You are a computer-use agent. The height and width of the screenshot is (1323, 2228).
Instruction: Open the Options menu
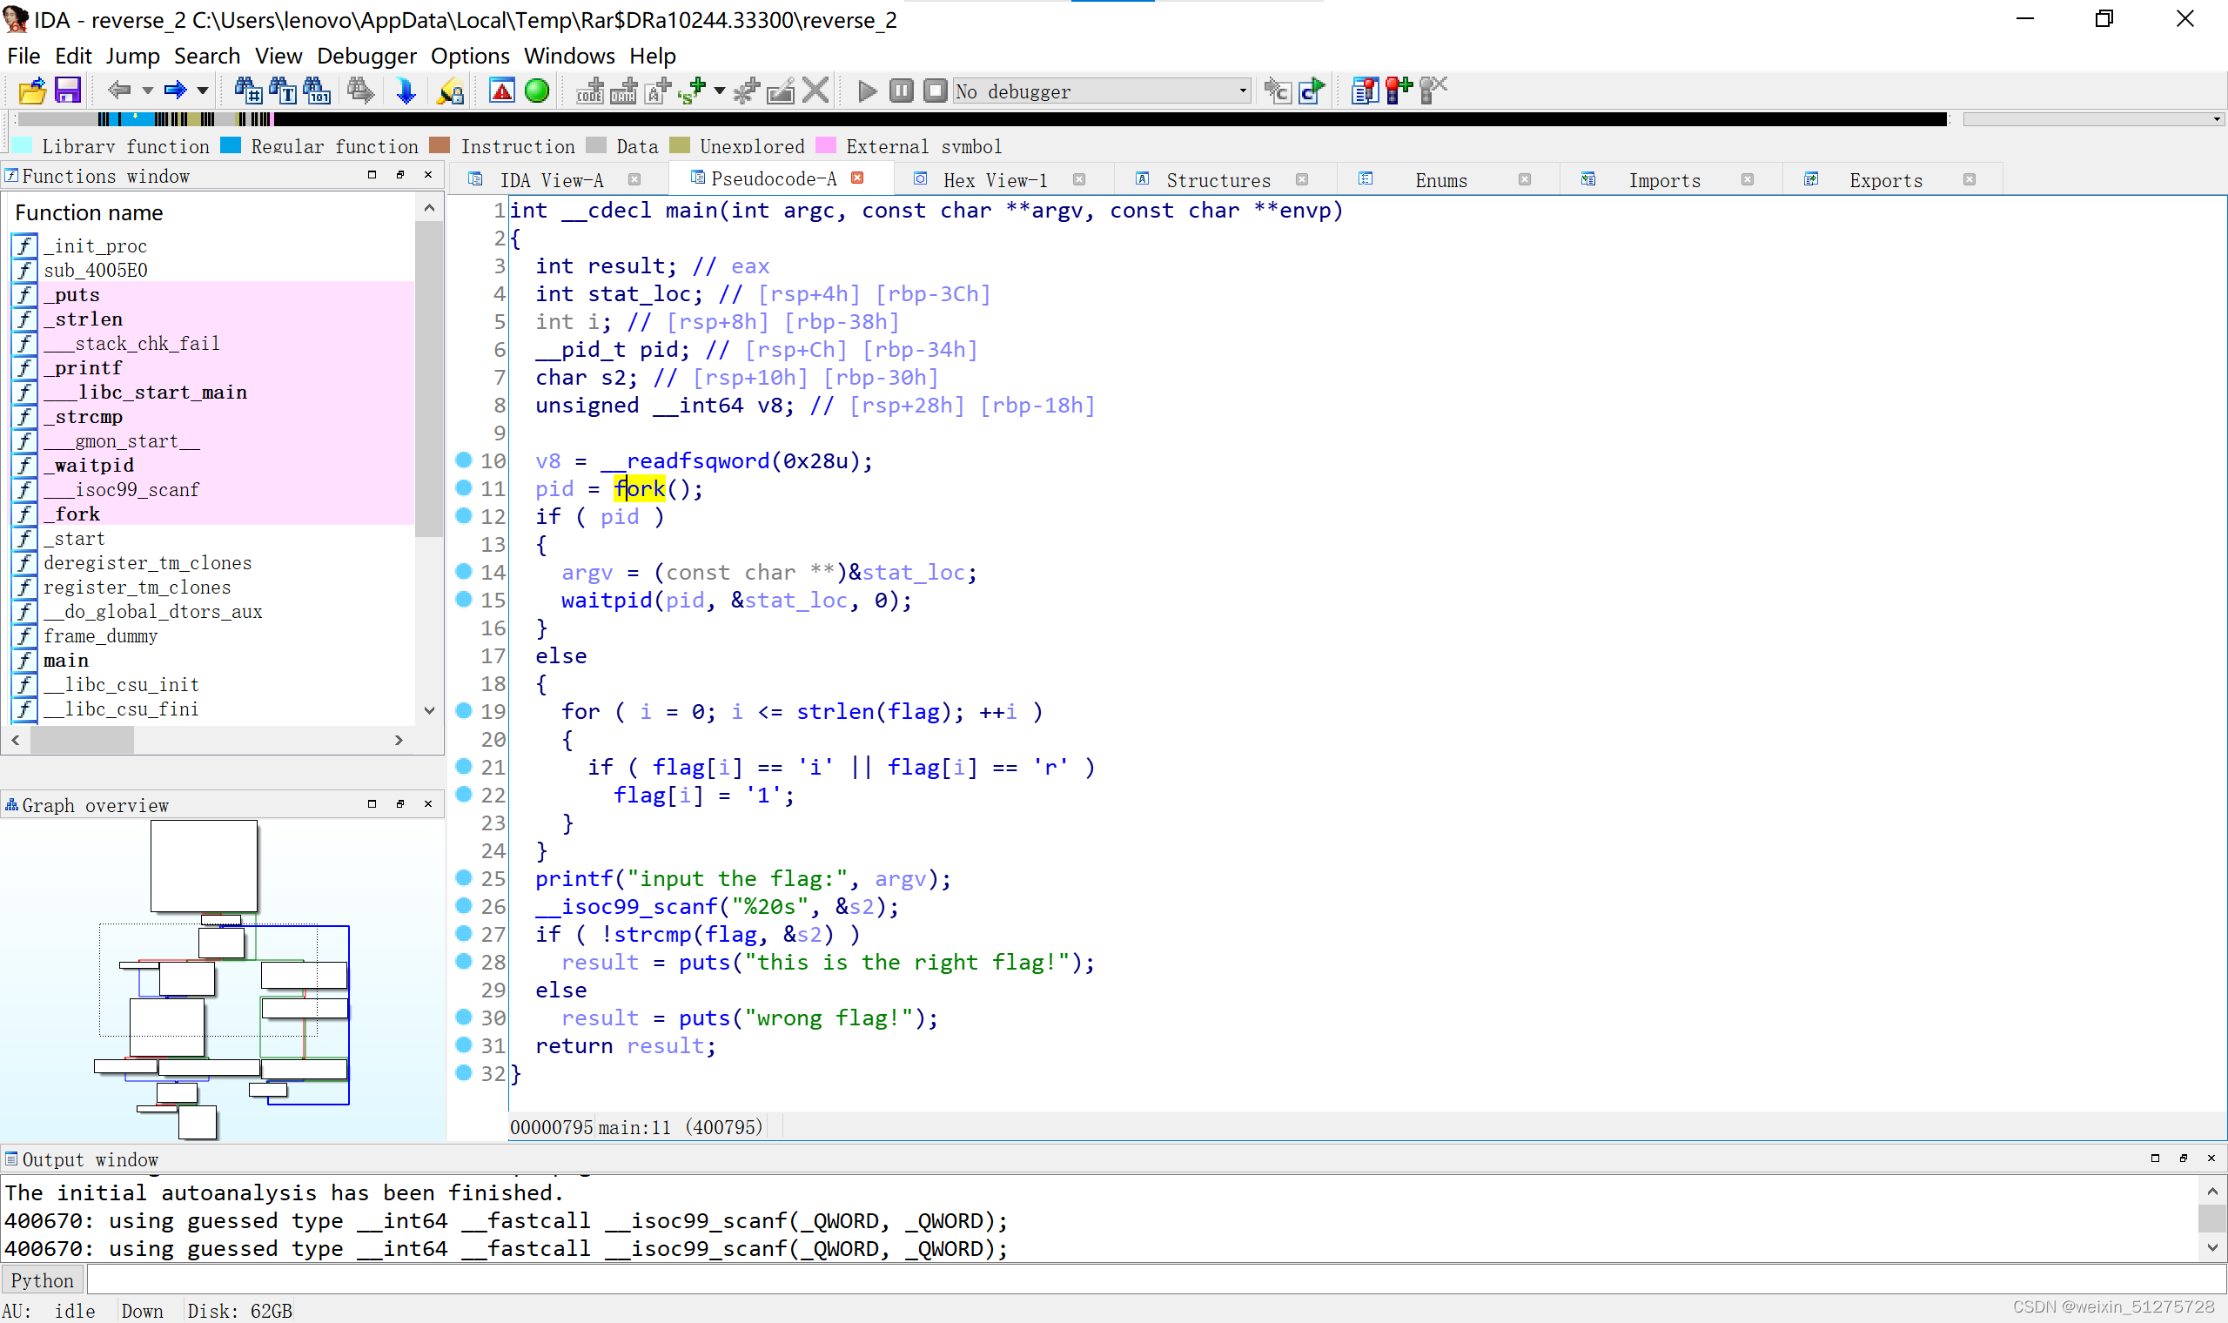point(470,57)
